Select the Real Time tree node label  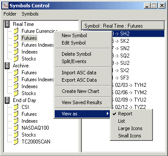click(23, 24)
